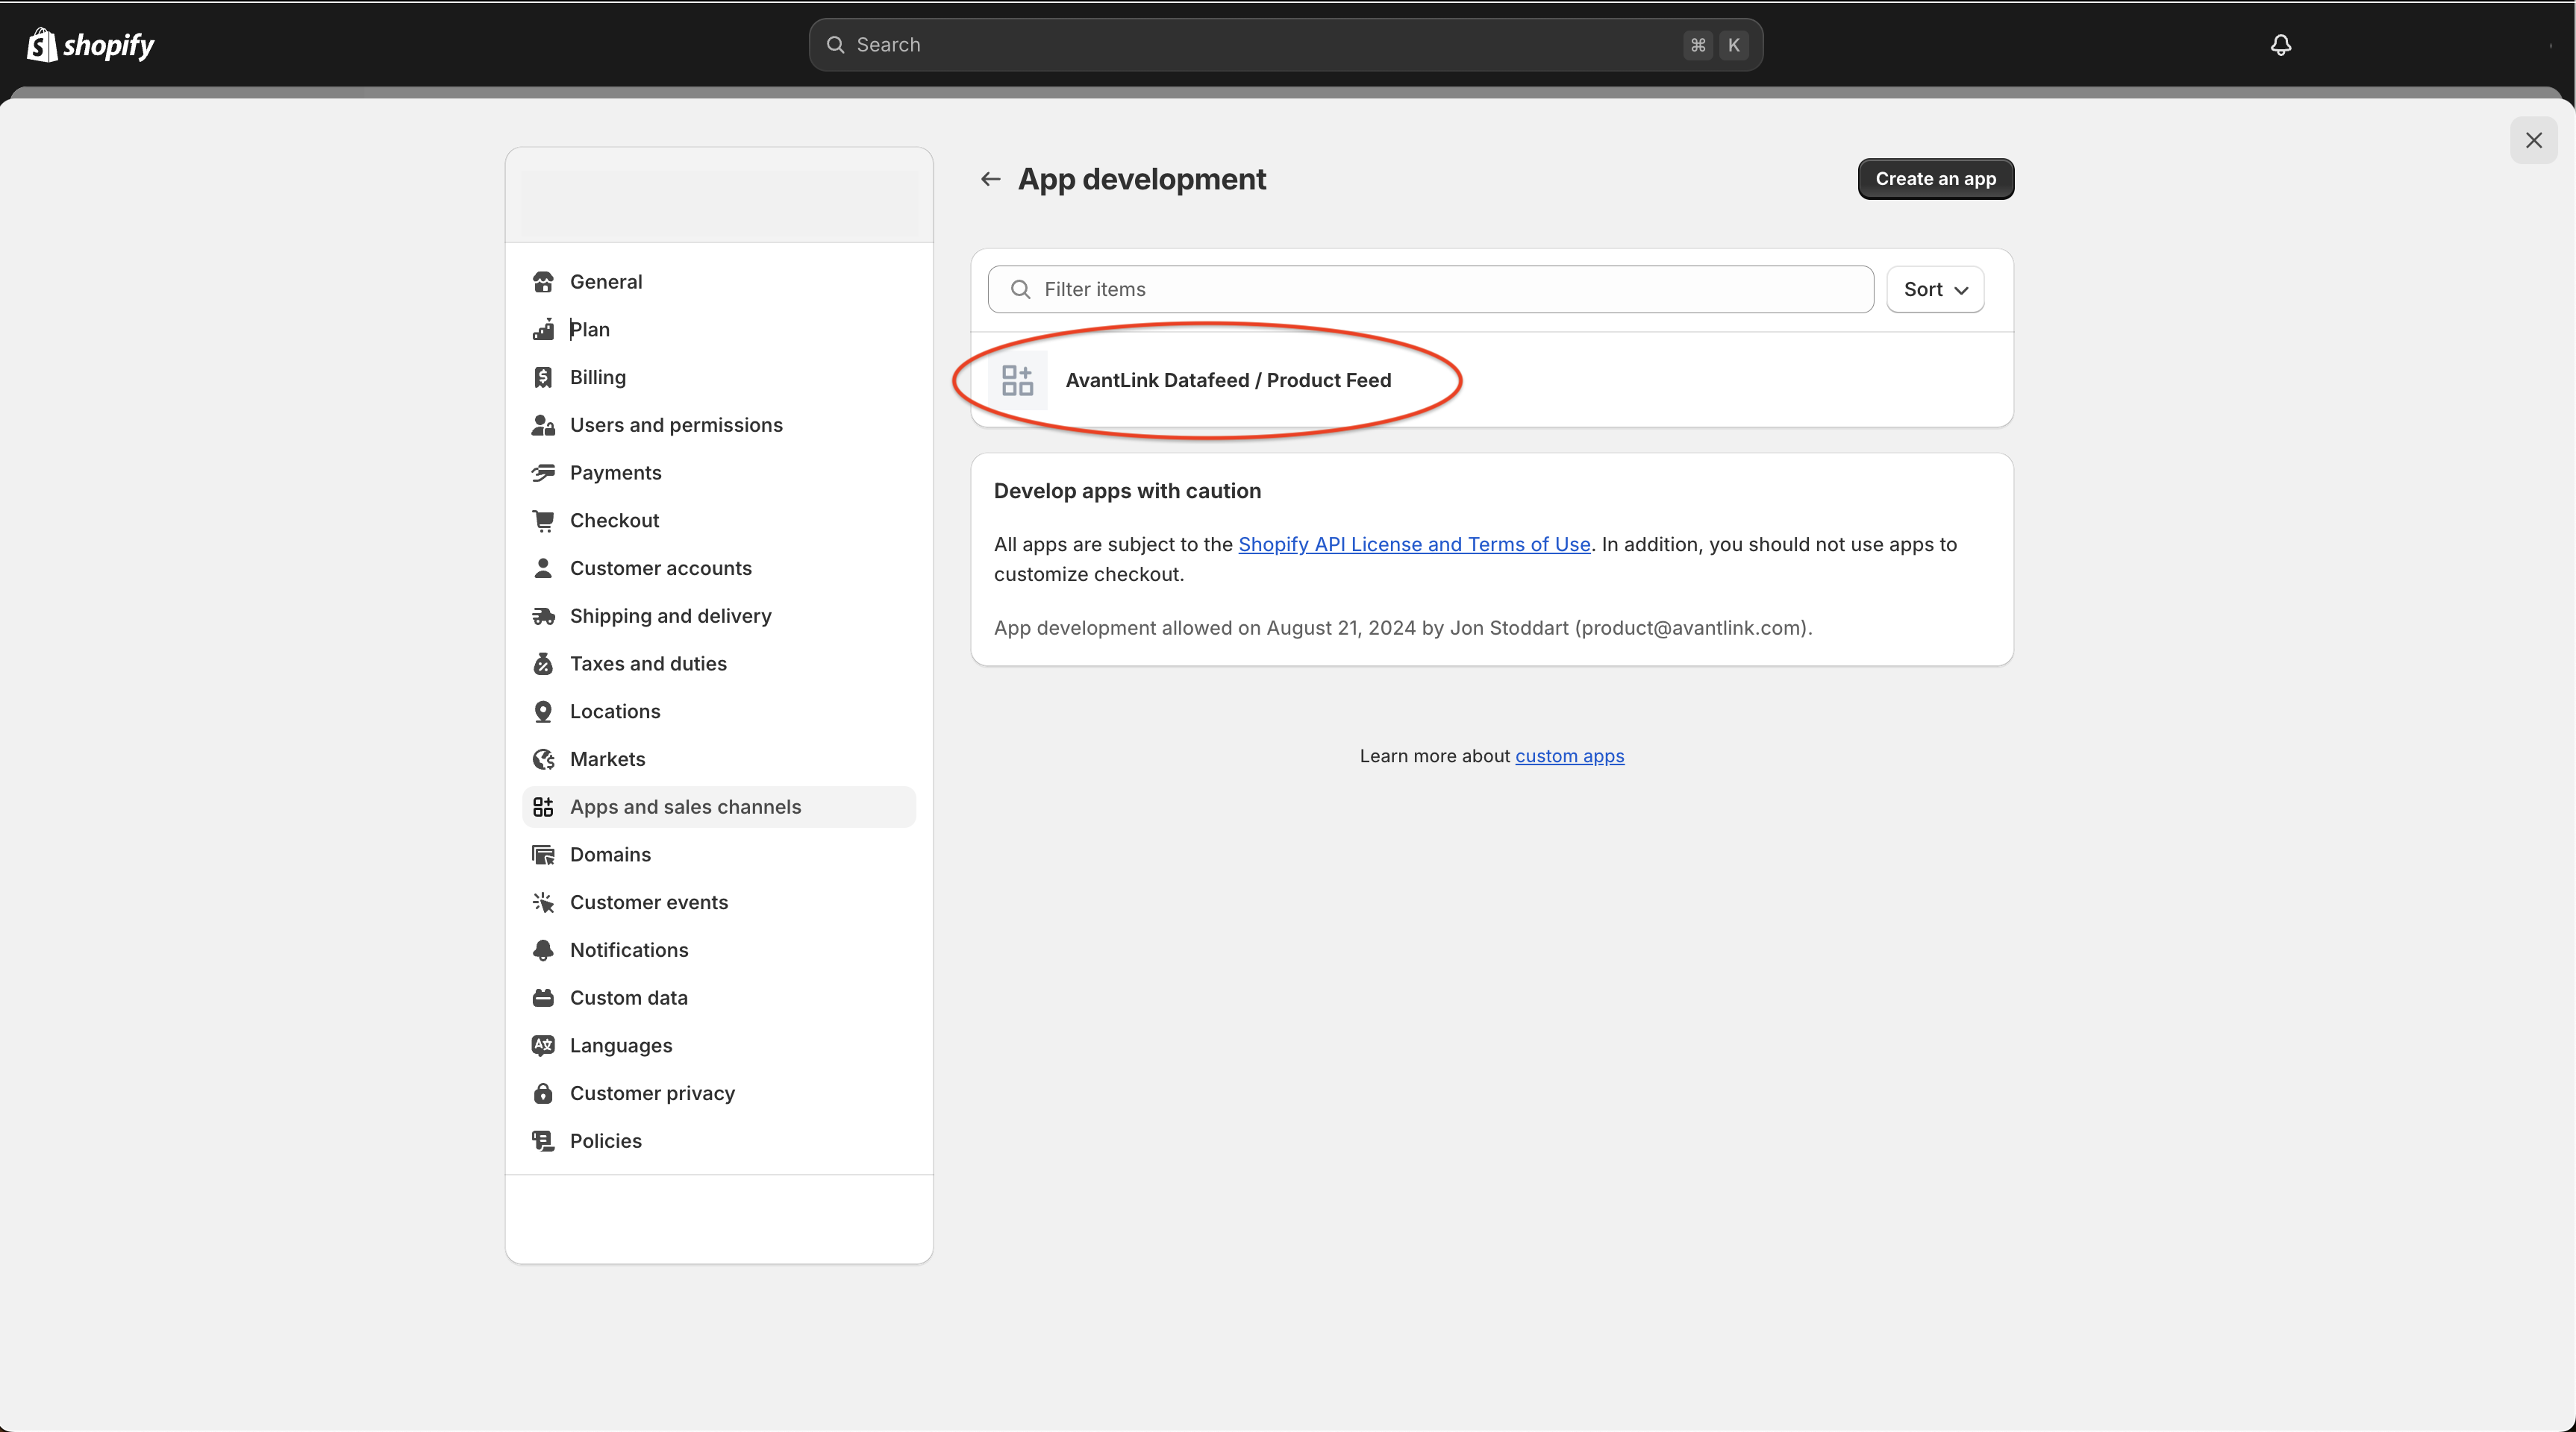
Task: Click the filter magnifier icon
Action: click(1020, 290)
